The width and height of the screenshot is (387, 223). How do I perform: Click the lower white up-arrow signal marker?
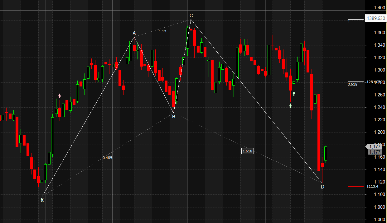coord(290,106)
